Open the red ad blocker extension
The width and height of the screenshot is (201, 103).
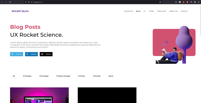coord(187,2)
